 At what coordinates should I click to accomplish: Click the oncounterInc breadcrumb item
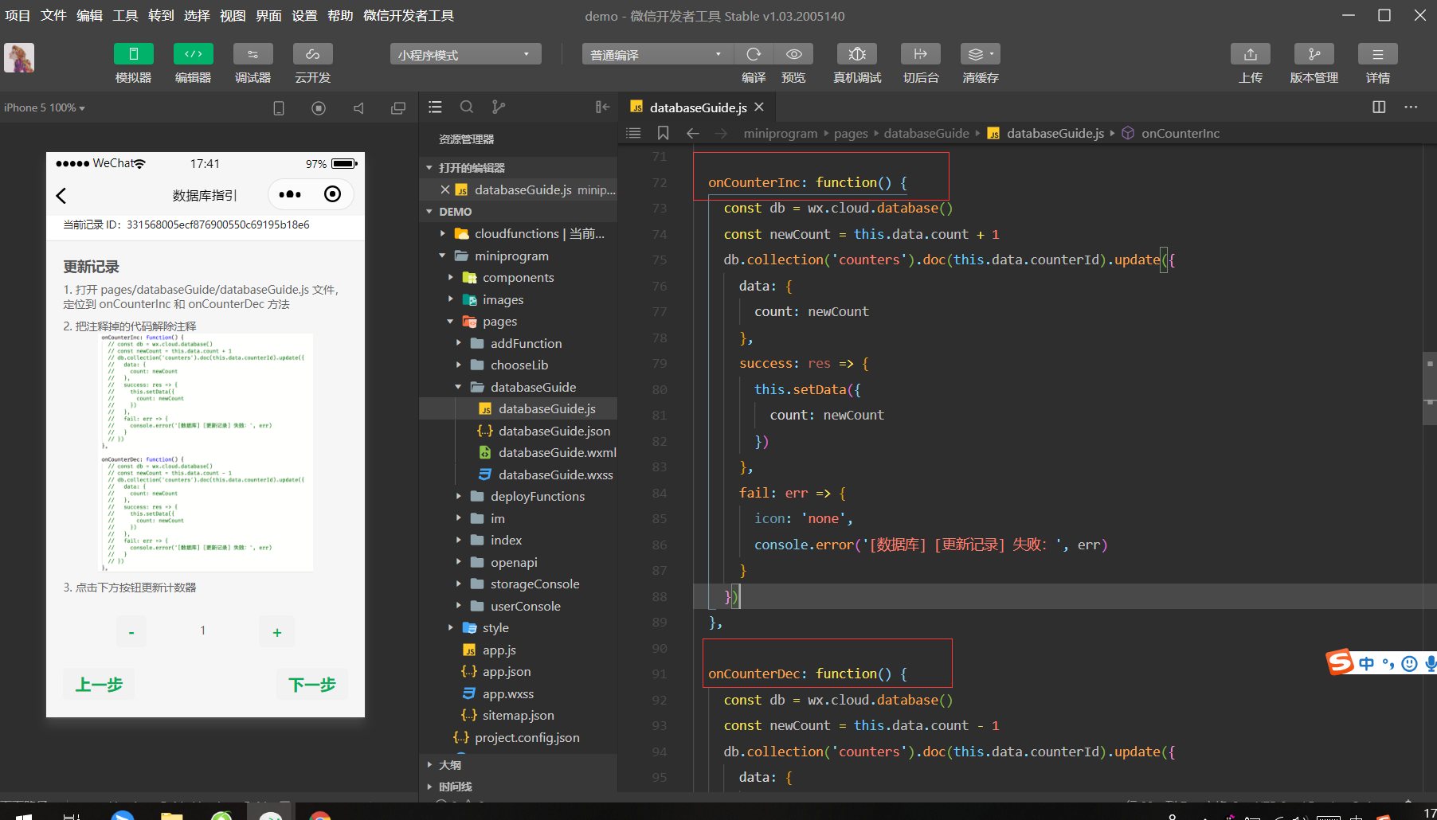tap(1180, 133)
